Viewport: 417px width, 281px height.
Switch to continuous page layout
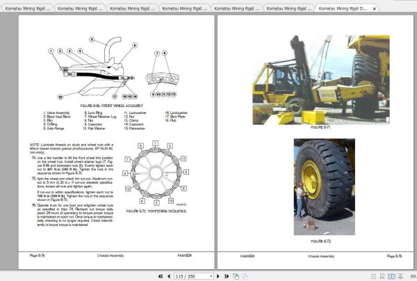[x=382, y=277]
